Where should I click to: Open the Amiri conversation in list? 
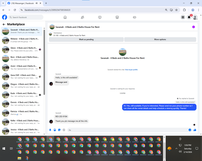click(21, 67)
